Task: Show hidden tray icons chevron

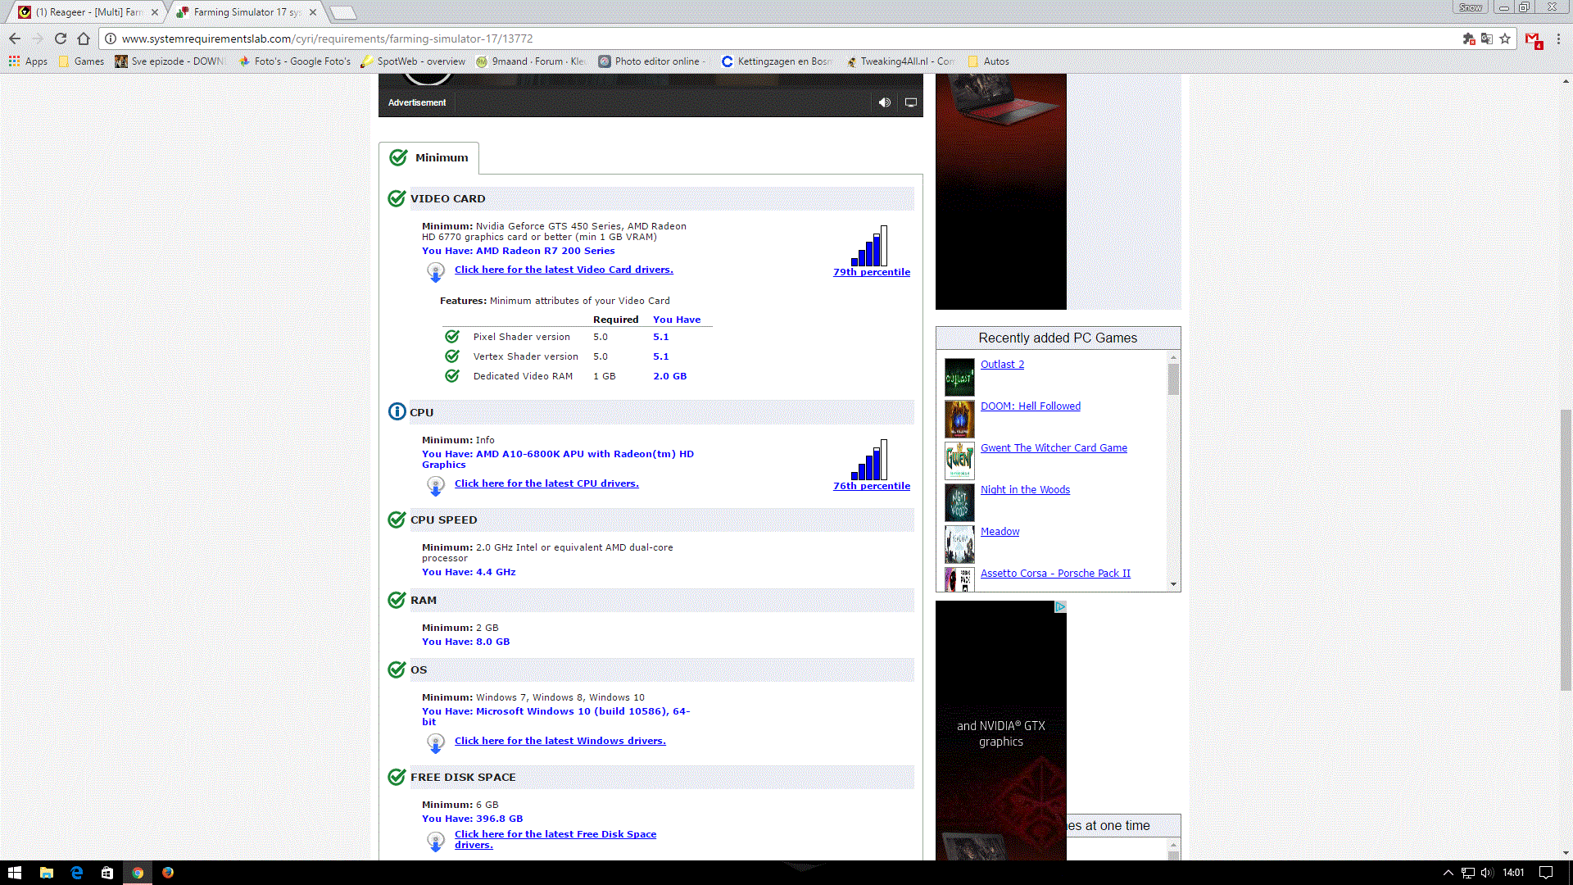Action: click(1448, 873)
